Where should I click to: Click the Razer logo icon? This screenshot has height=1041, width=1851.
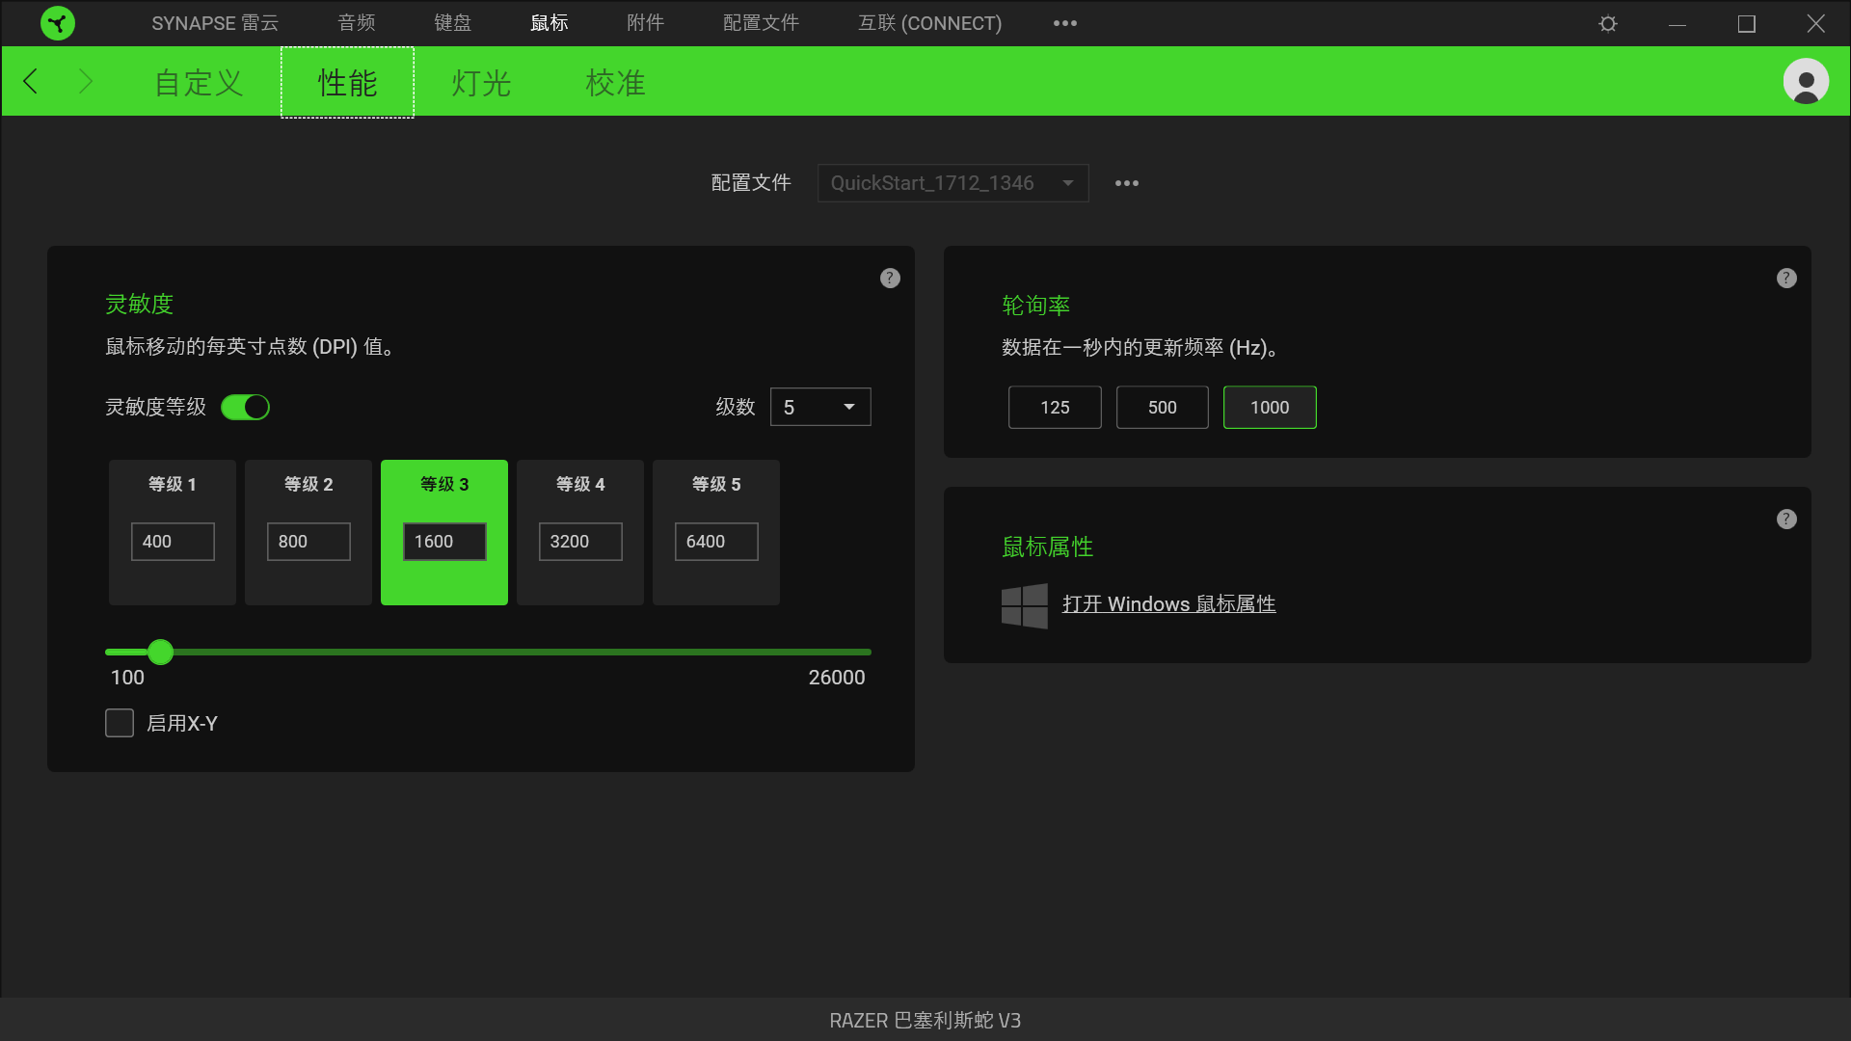(x=58, y=22)
